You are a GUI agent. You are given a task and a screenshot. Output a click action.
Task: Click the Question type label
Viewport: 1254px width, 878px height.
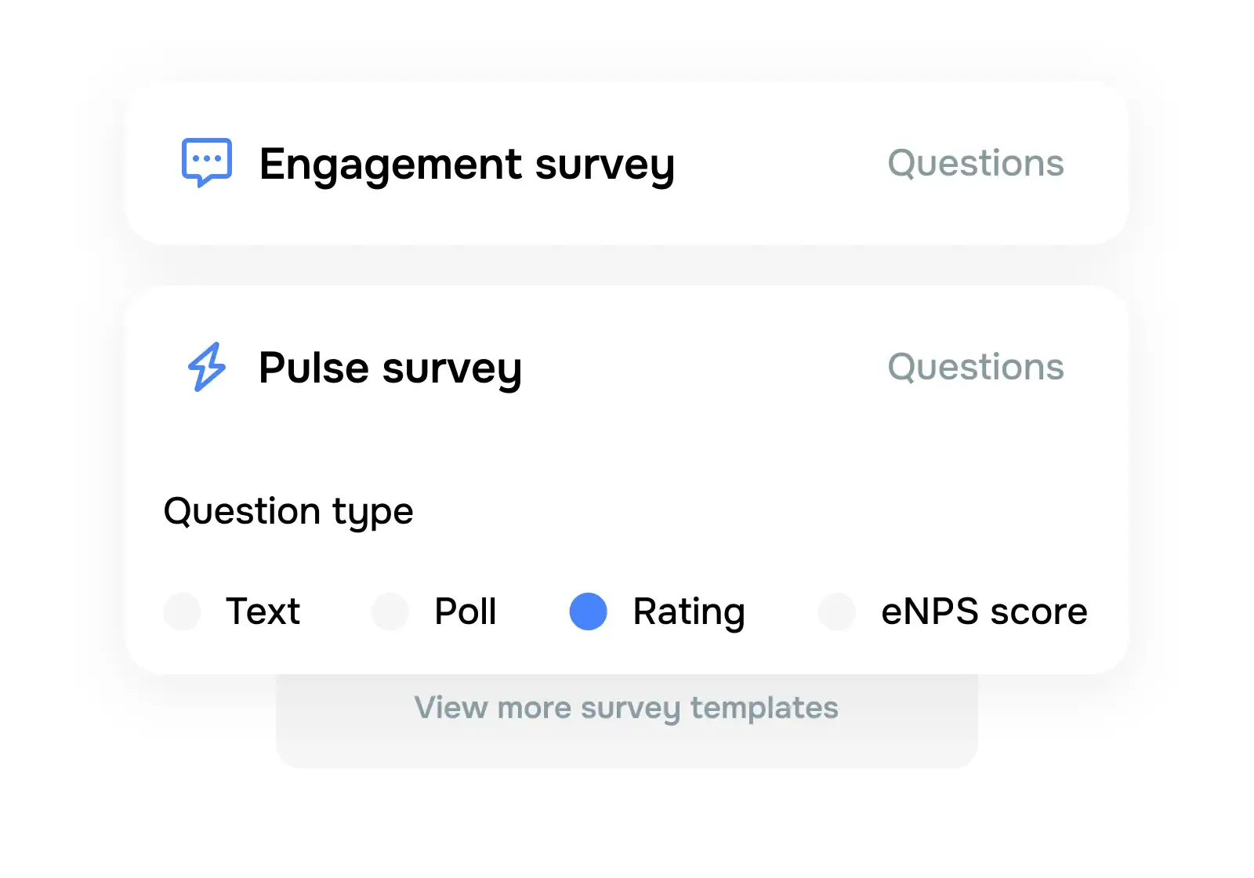point(288,511)
